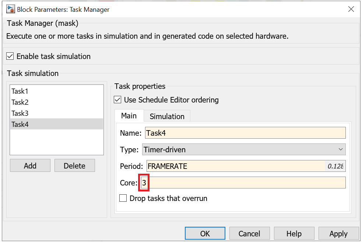Click the Cancel button
Viewport: 362px width, 243px height.
(249, 234)
